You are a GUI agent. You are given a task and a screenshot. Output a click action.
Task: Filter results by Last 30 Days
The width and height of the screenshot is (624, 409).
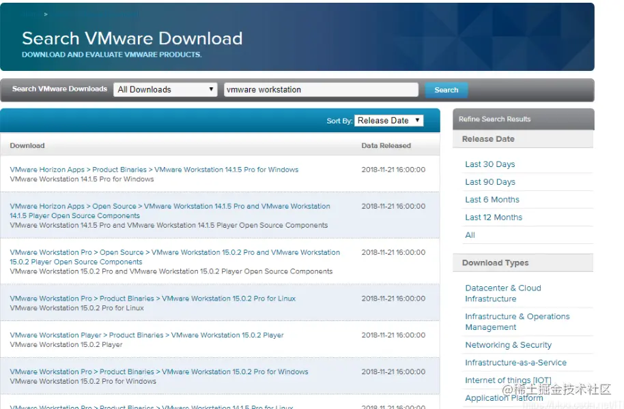[490, 164]
